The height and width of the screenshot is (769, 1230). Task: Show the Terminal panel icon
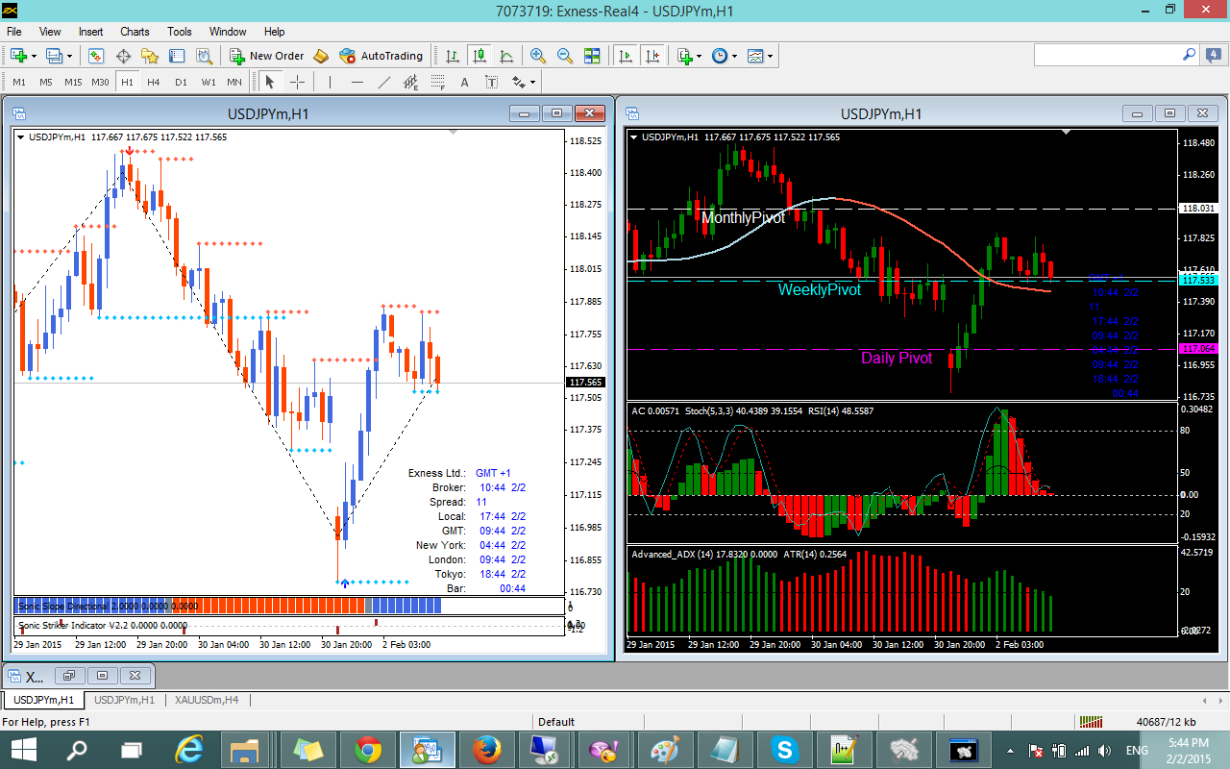pos(177,56)
